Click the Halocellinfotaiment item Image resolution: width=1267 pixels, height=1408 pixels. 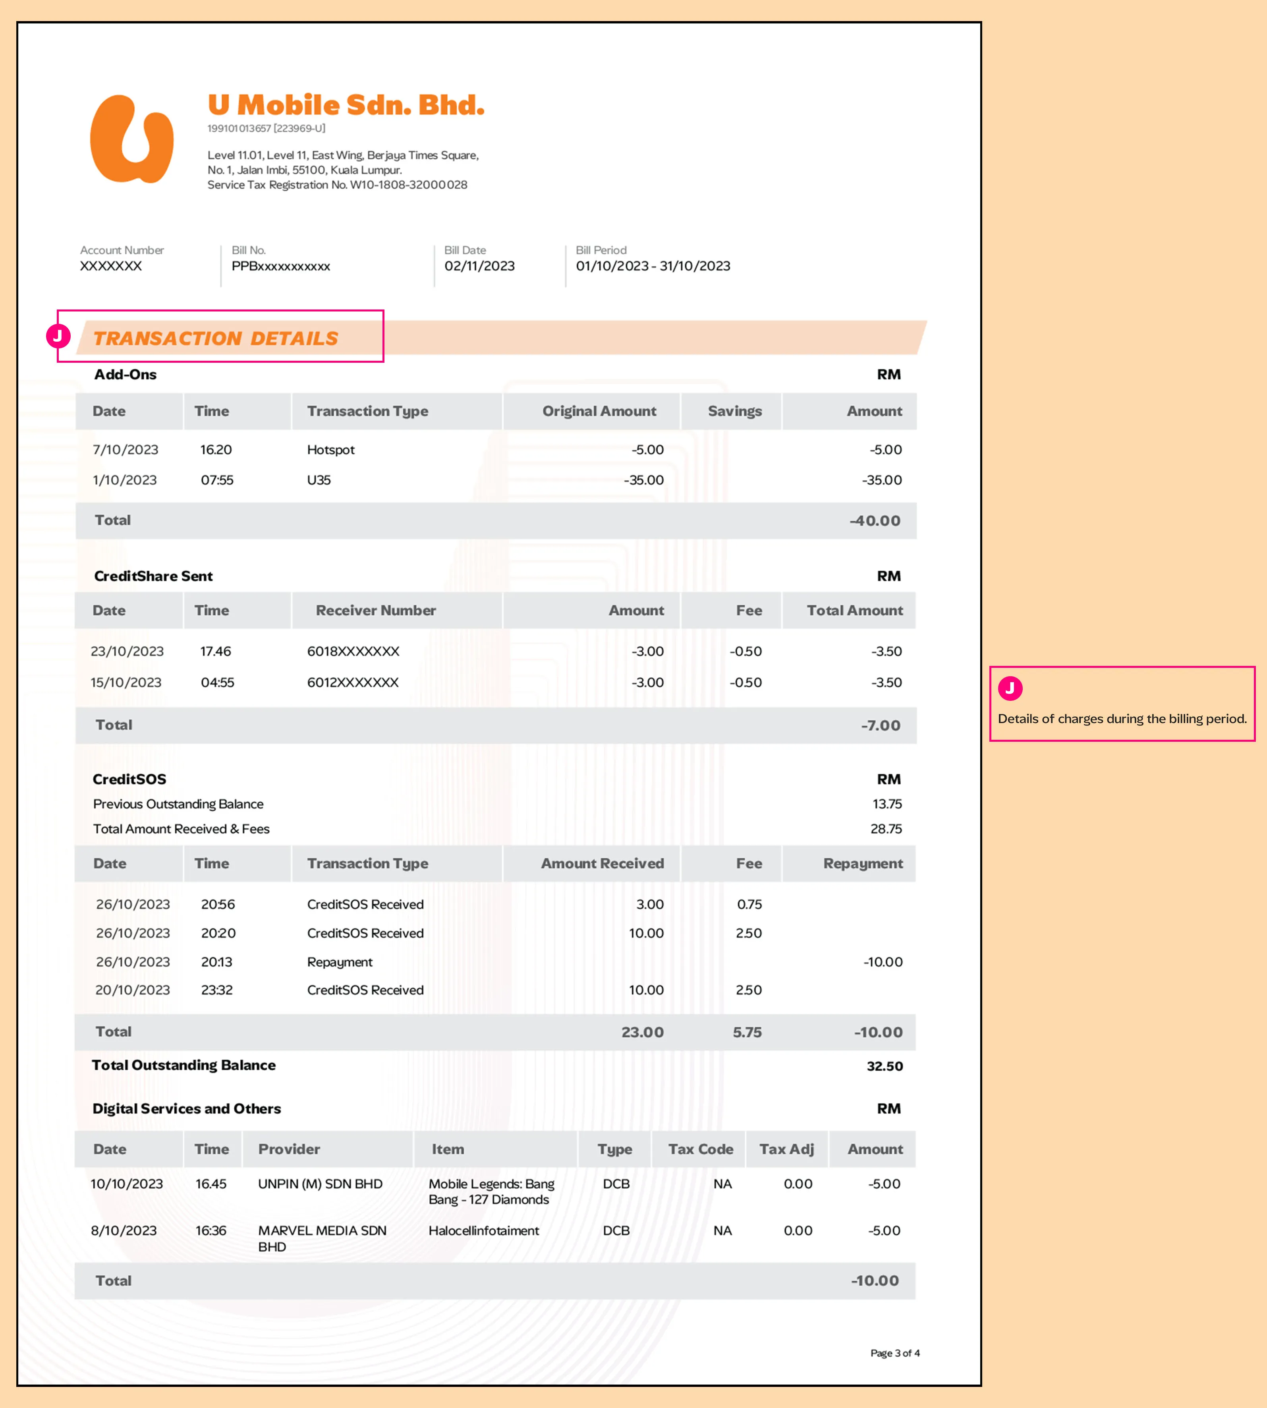click(x=484, y=1231)
